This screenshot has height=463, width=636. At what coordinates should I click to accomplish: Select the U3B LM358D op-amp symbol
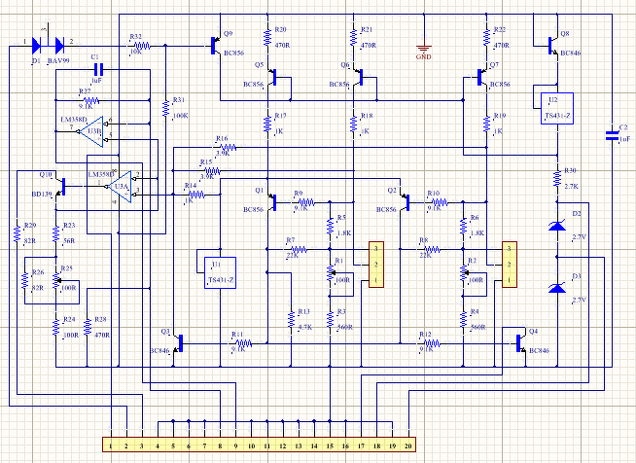[93, 131]
